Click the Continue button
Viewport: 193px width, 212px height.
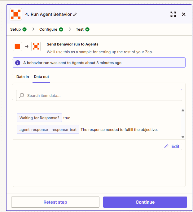pos(145,202)
